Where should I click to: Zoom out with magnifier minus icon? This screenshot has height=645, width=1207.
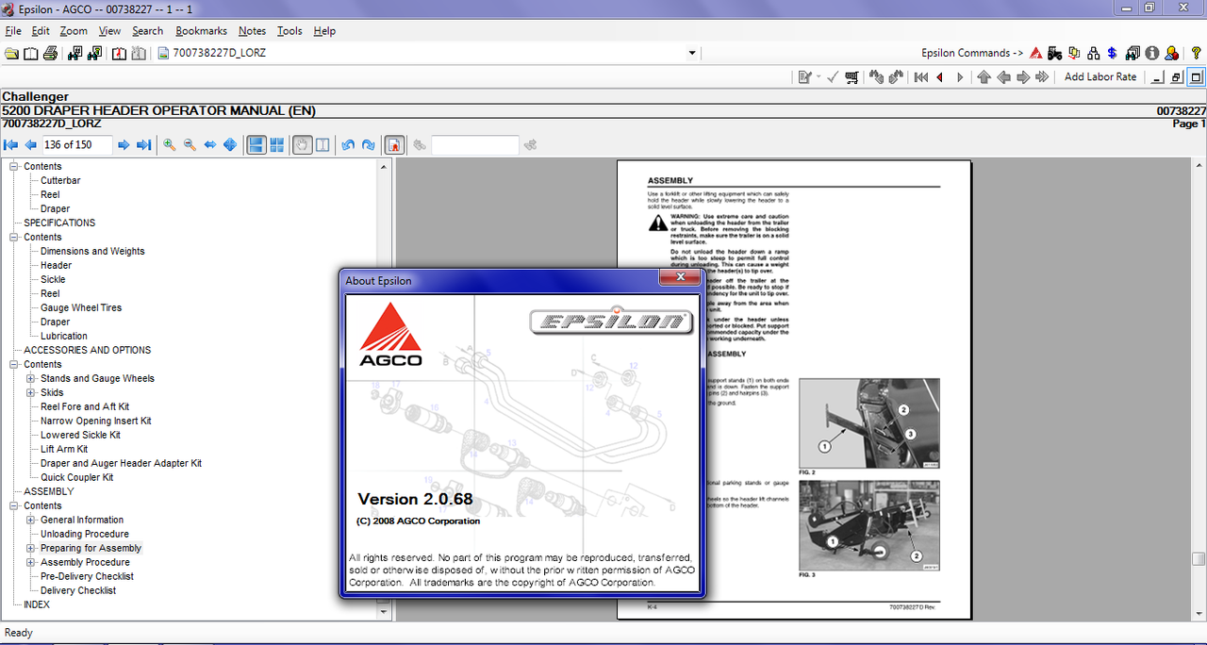(190, 144)
